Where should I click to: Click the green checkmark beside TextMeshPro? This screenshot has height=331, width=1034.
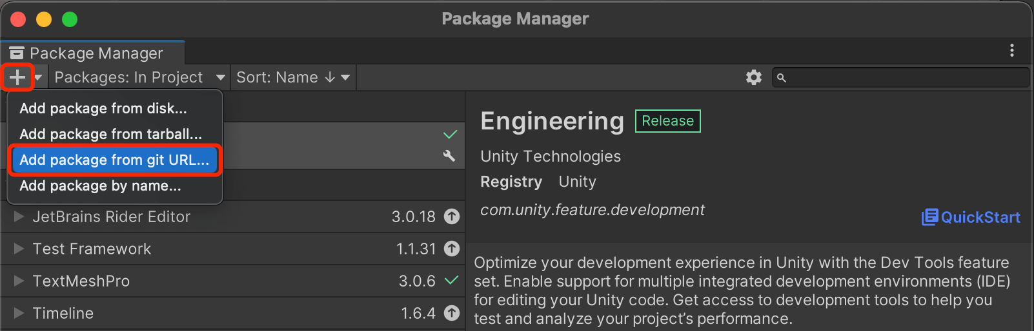point(452,280)
